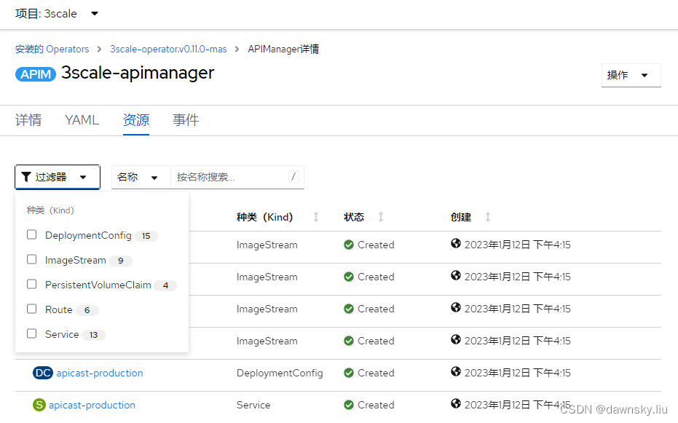The width and height of the screenshot is (678, 423).
Task: Open the 项目: 3scale project dropdown
Action: coord(57,14)
